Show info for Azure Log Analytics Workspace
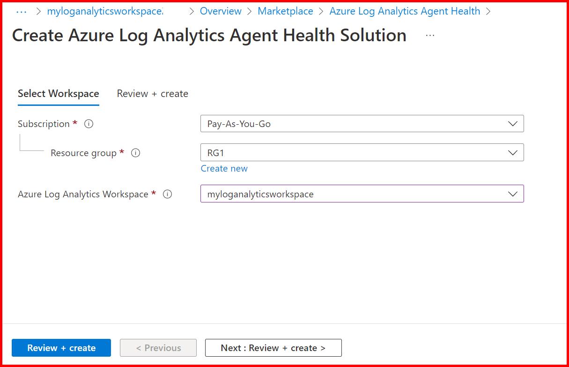Screen dimensions: 569x367 coord(168,194)
